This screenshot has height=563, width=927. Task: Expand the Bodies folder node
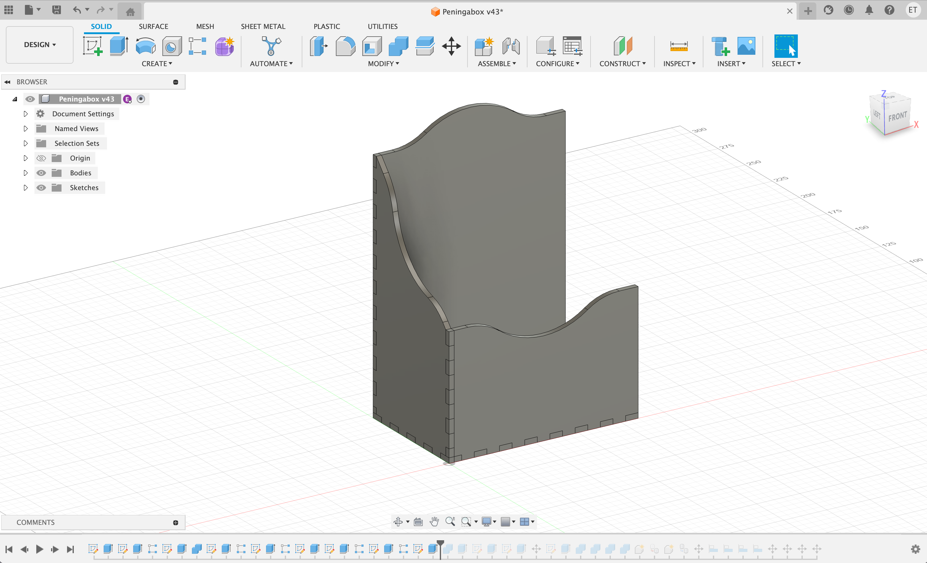(x=26, y=173)
